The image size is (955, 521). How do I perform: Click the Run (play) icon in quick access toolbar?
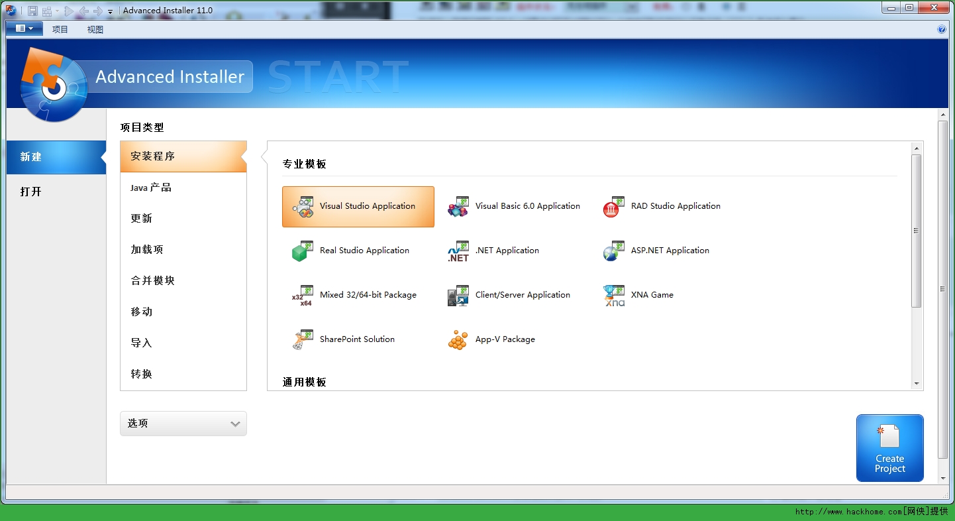pos(68,11)
